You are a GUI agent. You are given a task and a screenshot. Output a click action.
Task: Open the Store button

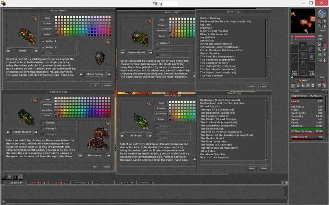tap(303, 81)
